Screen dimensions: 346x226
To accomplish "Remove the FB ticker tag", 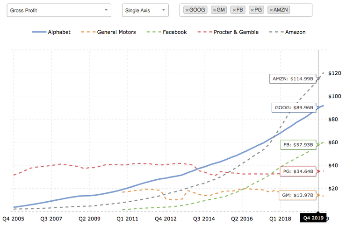I will coord(234,10).
